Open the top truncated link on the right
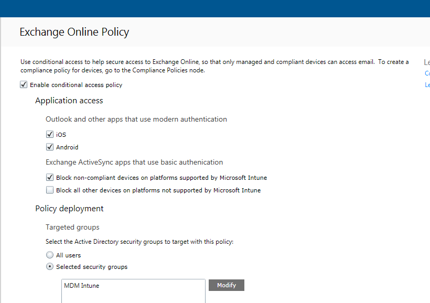 [x=426, y=62]
